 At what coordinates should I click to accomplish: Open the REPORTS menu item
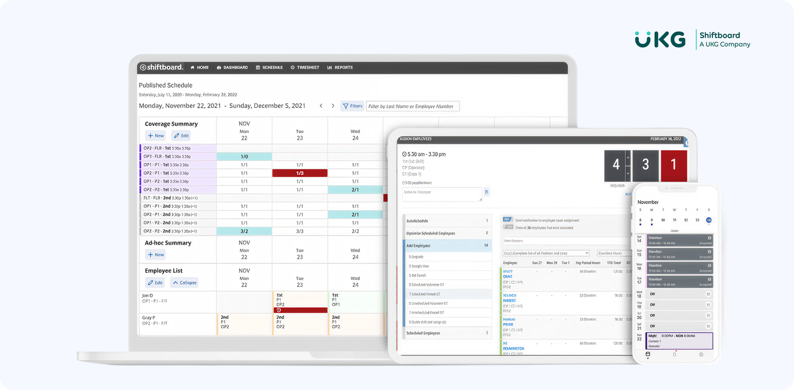point(340,67)
